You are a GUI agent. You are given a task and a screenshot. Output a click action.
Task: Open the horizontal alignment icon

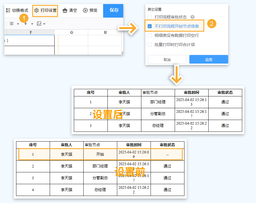pyautogui.click(x=12, y=24)
